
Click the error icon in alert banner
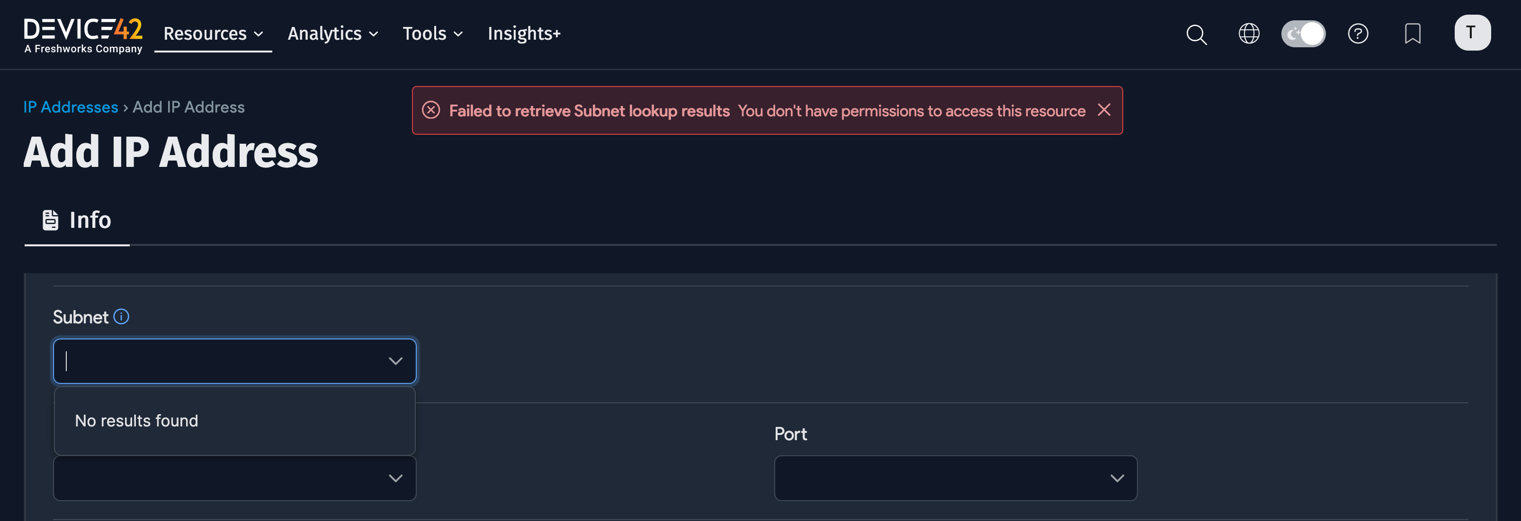coord(431,110)
